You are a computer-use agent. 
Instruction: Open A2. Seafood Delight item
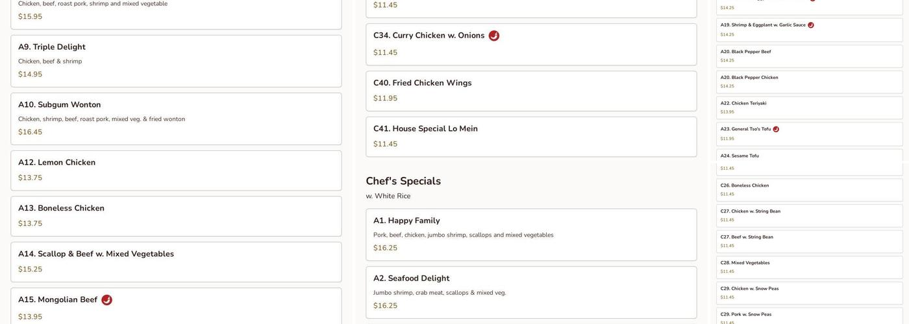[x=531, y=292]
